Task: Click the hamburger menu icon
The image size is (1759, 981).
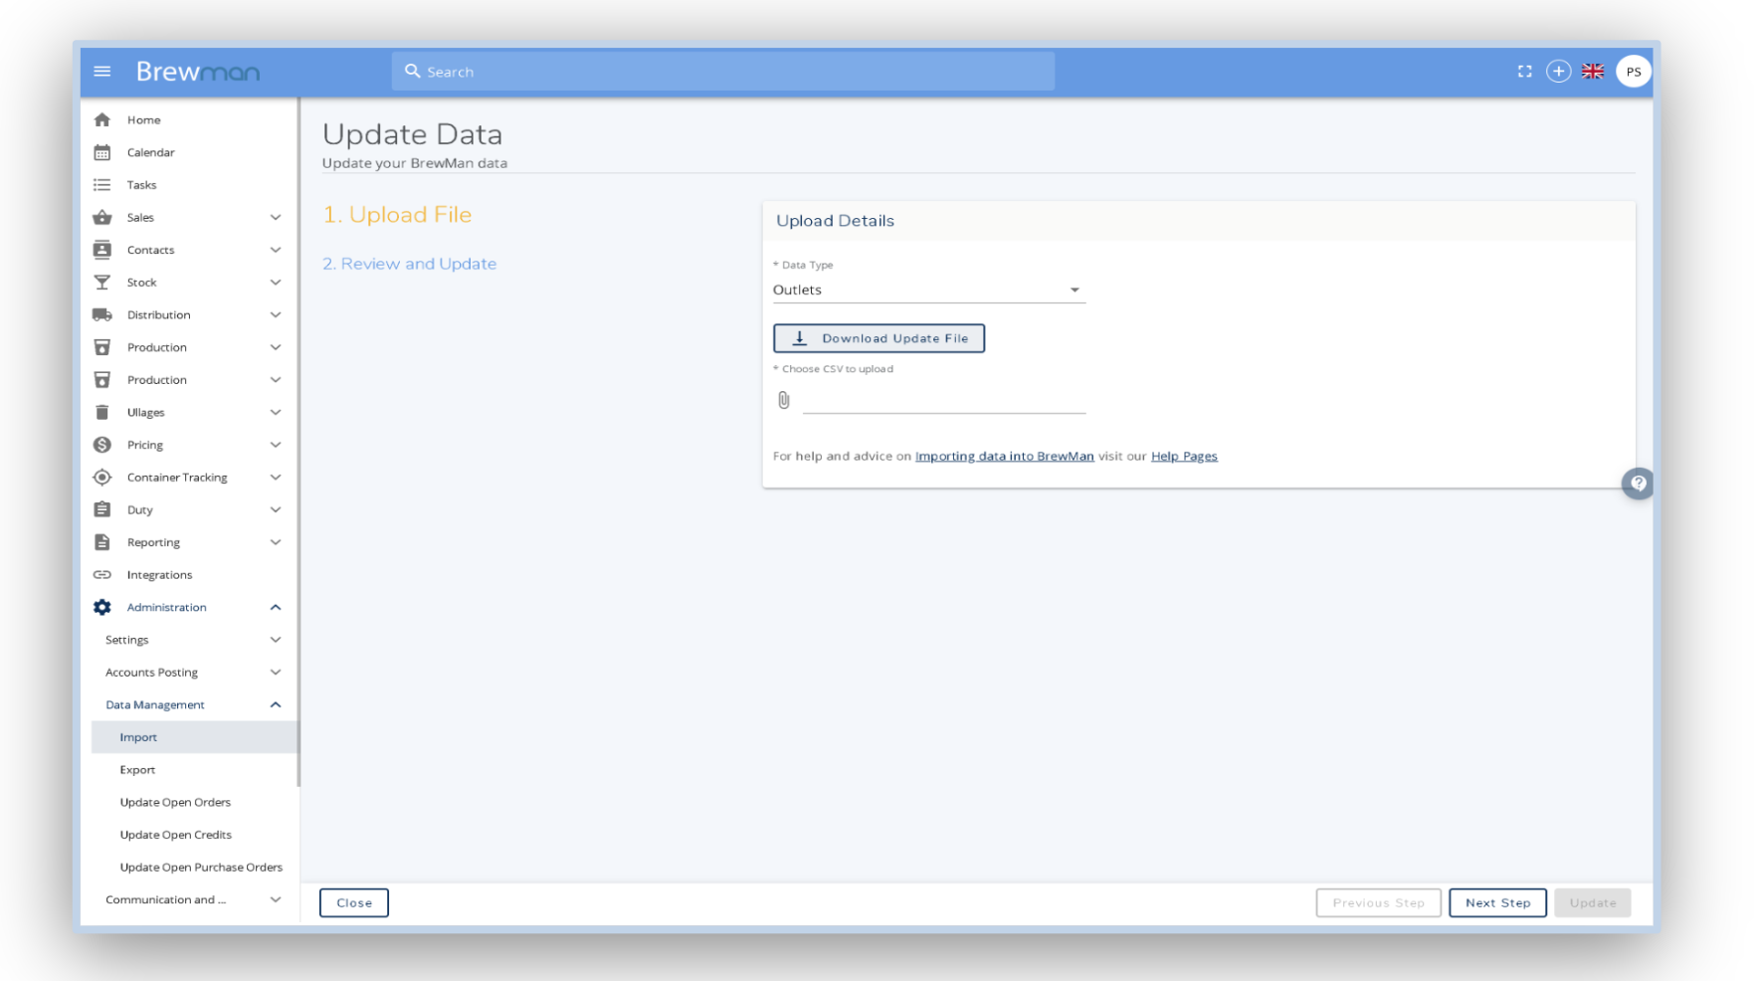Action: 101,72
